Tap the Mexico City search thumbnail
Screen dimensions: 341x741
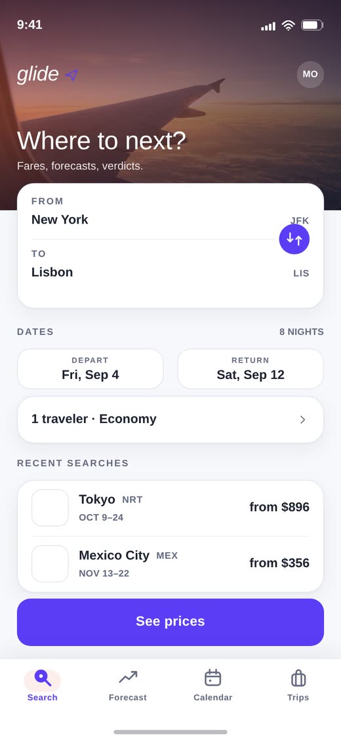click(50, 563)
